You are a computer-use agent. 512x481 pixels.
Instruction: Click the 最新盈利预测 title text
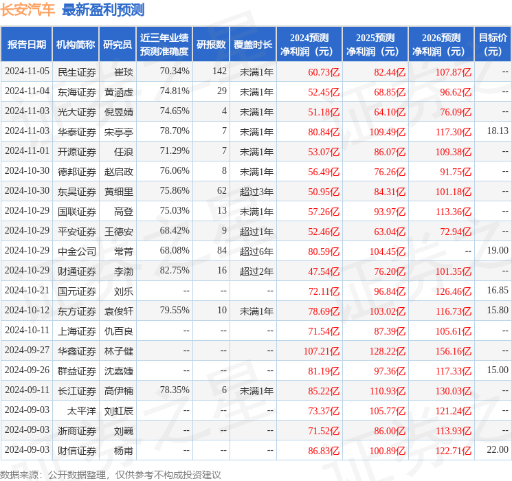click(103, 10)
